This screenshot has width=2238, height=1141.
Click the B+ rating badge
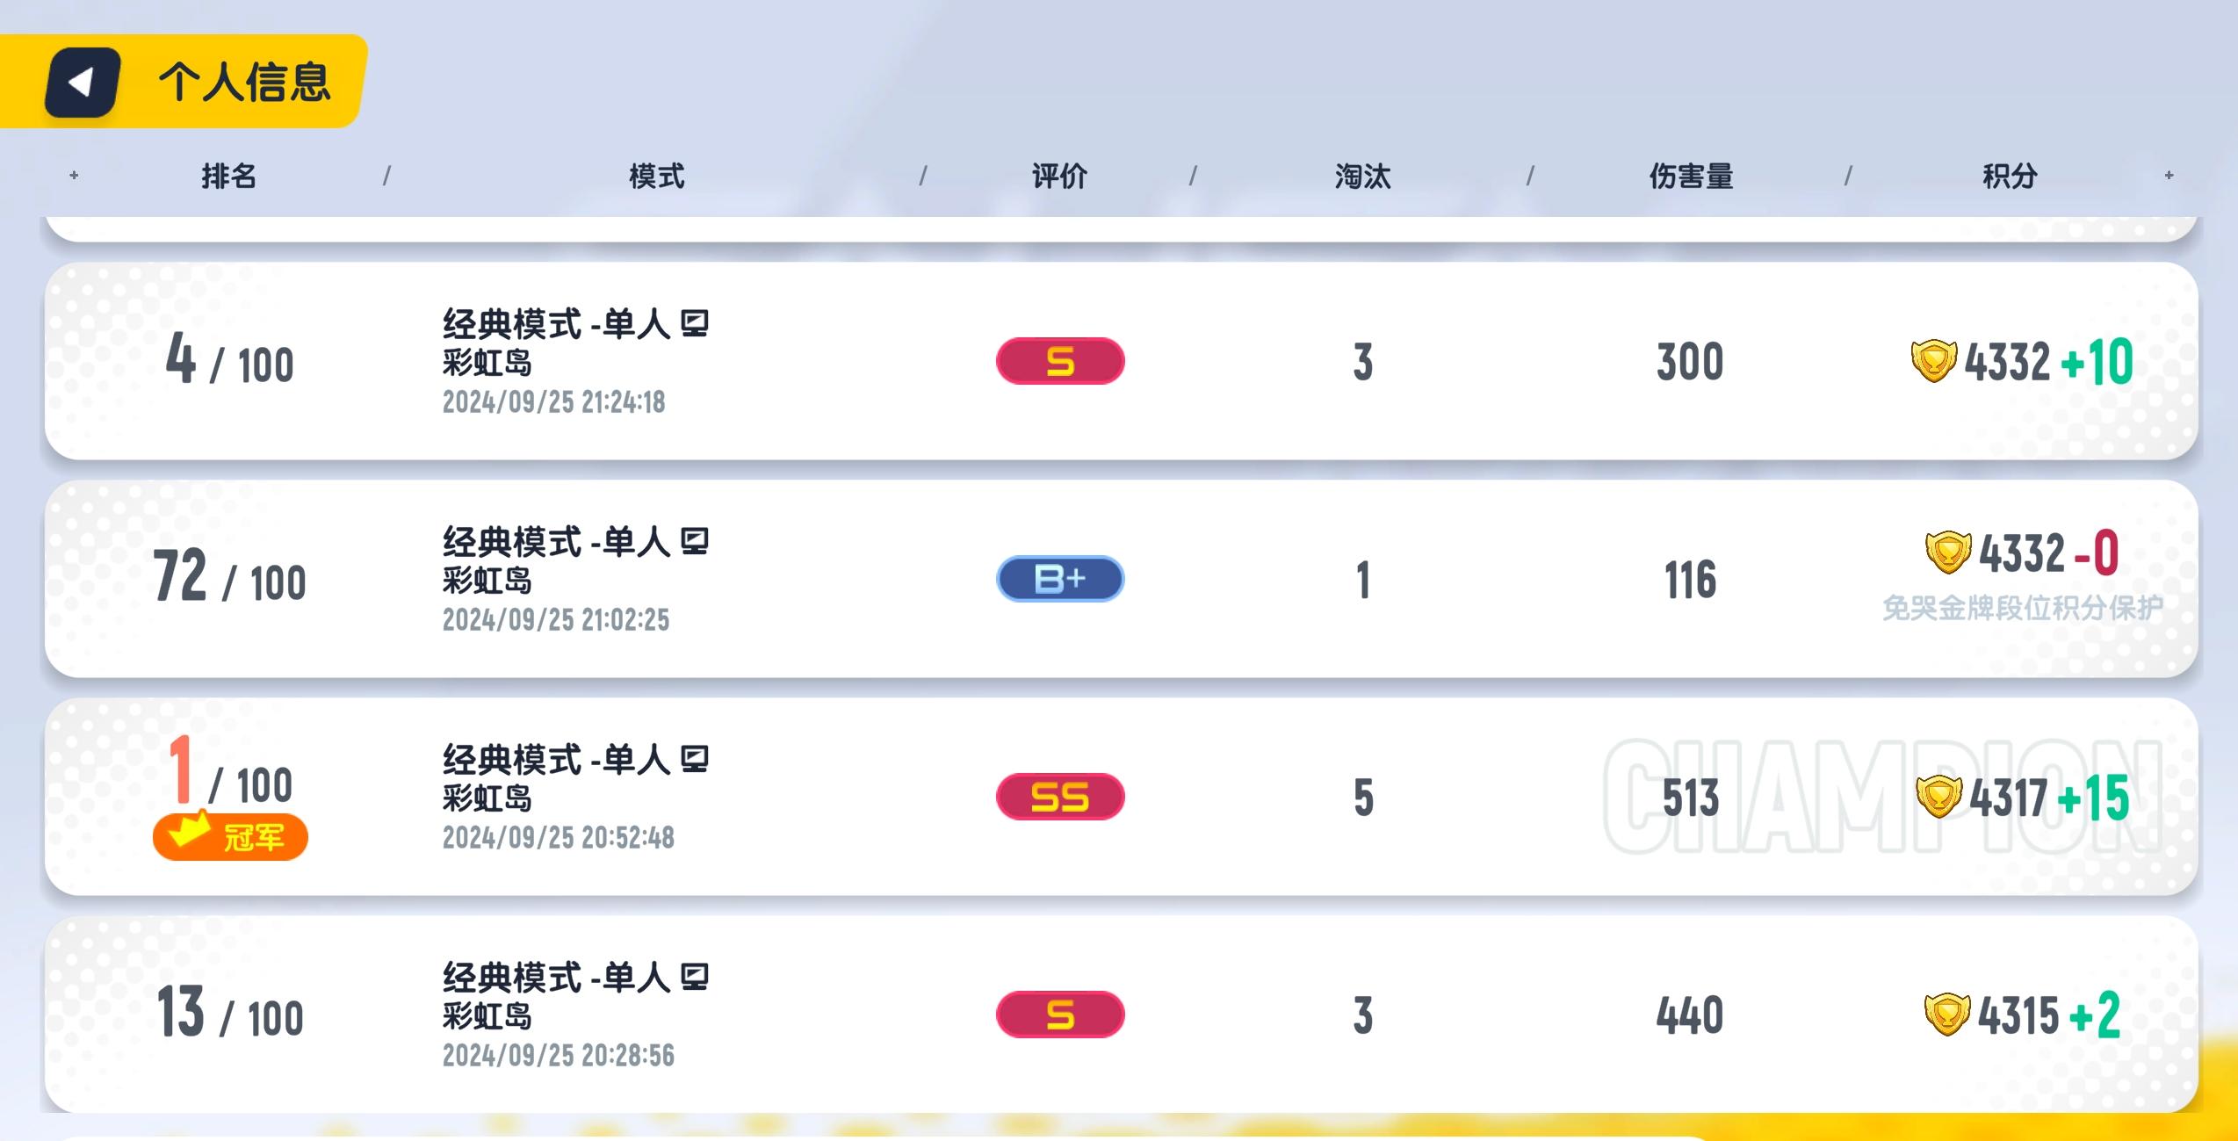pyautogui.click(x=1060, y=579)
